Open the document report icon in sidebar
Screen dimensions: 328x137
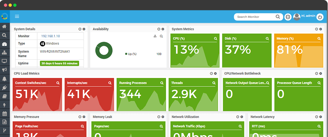pyautogui.click(x=4, y=122)
